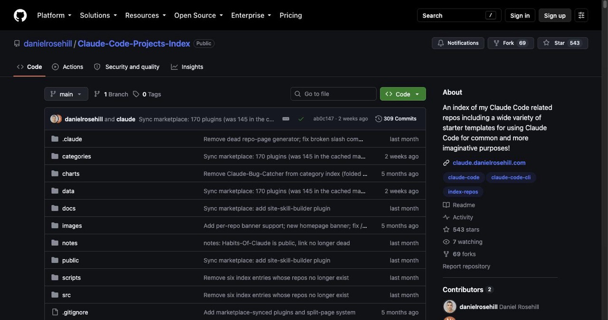Click the index-repos topic tag

click(464, 192)
